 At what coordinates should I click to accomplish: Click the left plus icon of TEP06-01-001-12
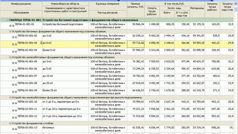(x=13, y=118)
